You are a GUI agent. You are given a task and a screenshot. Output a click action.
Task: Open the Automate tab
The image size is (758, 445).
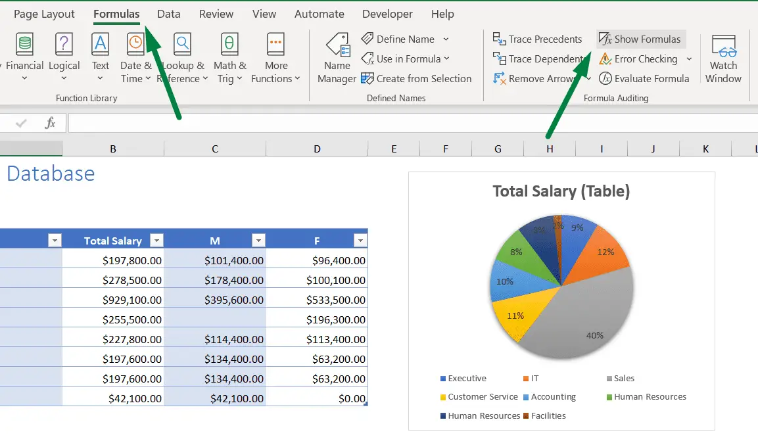tap(320, 14)
